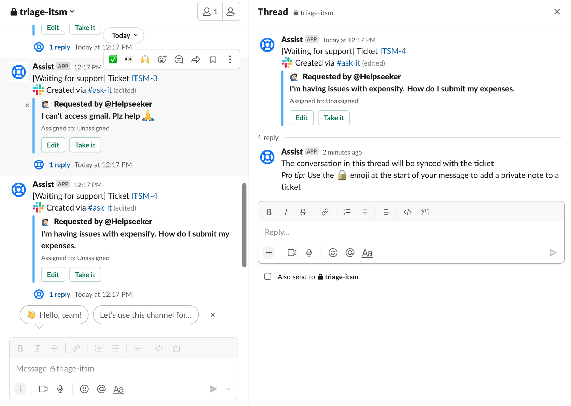Image resolution: width=571 pixels, height=406 pixels.
Task: React with the green checkmark emoji
Action: (113, 59)
